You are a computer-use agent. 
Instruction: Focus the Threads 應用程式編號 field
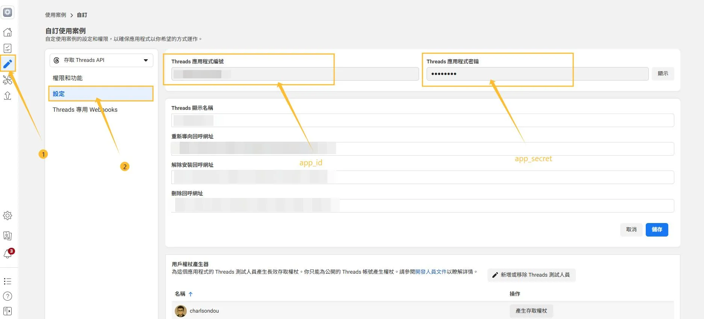295,74
